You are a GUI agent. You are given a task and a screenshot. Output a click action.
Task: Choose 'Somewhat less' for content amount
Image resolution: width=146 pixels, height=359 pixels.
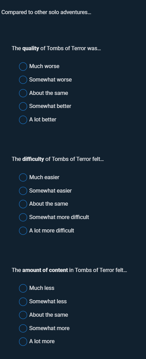pos(23,302)
